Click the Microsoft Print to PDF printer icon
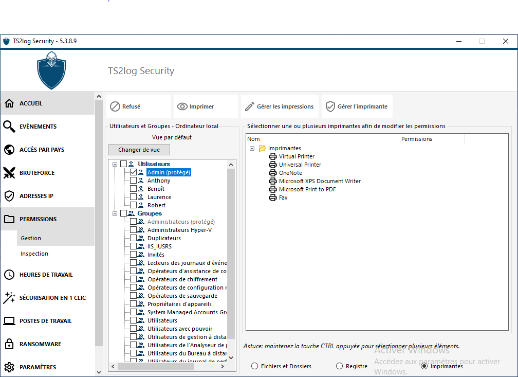518x377 pixels. [273, 189]
